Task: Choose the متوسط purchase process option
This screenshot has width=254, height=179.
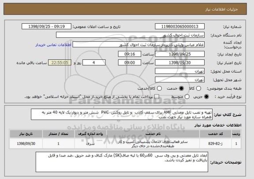Action: (x=187, y=97)
